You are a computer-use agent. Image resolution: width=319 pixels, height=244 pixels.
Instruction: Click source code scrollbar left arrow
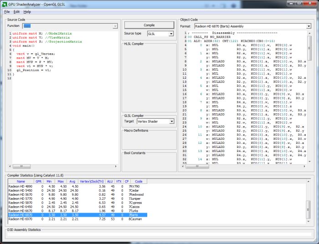[x=10, y=167]
